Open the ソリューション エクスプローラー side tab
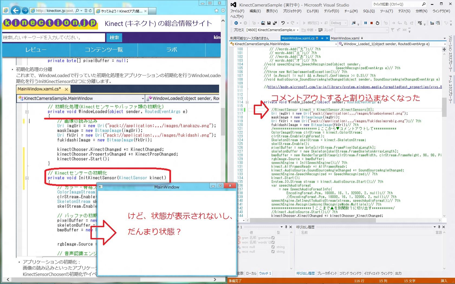The height and width of the screenshot is (284, 455). (x=450, y=54)
